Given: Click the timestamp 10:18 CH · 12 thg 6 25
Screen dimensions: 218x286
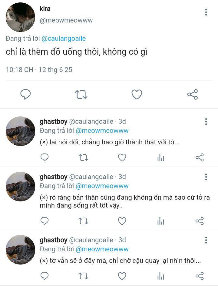Looking at the screenshot, I should pos(39,70).
